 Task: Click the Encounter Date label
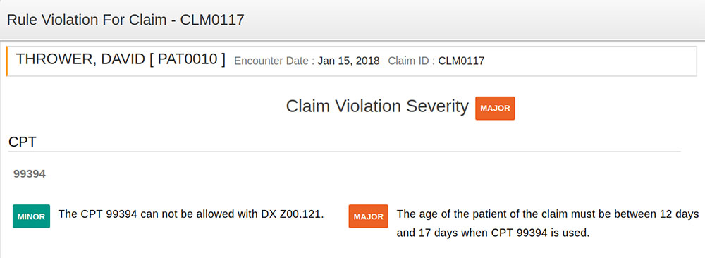(274, 61)
